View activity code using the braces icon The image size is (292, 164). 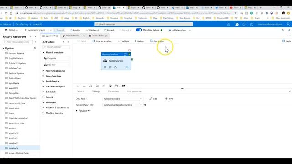coord(110,67)
